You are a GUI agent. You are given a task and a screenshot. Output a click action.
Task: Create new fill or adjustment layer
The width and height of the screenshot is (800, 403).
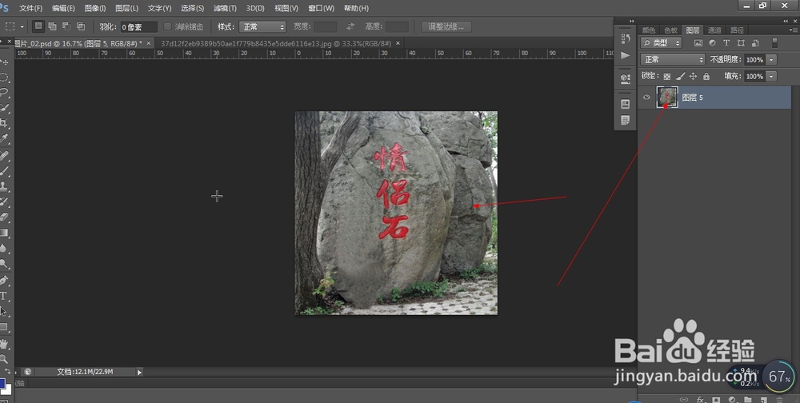(732, 400)
